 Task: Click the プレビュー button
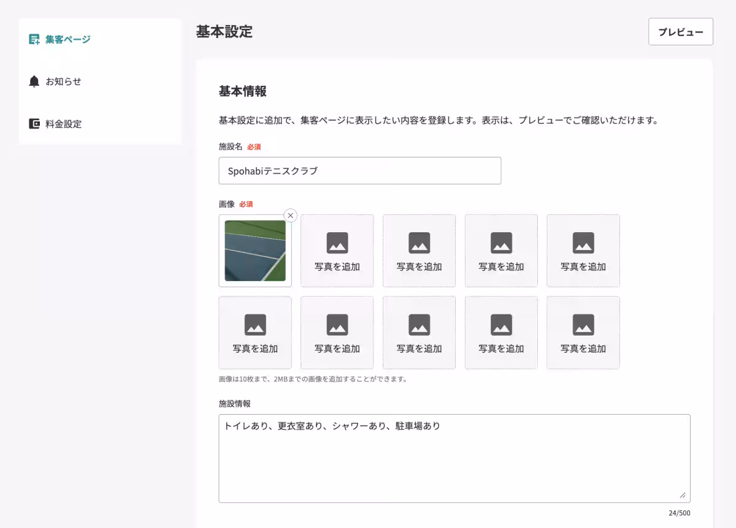pos(680,32)
